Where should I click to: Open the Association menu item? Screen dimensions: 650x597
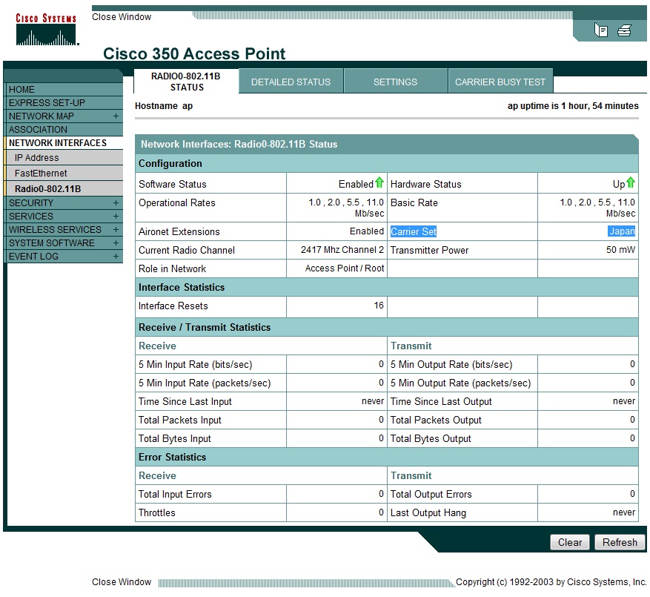click(x=38, y=130)
